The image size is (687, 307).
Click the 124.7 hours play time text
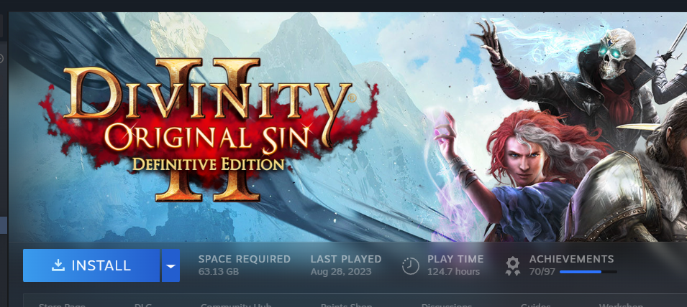pos(453,272)
